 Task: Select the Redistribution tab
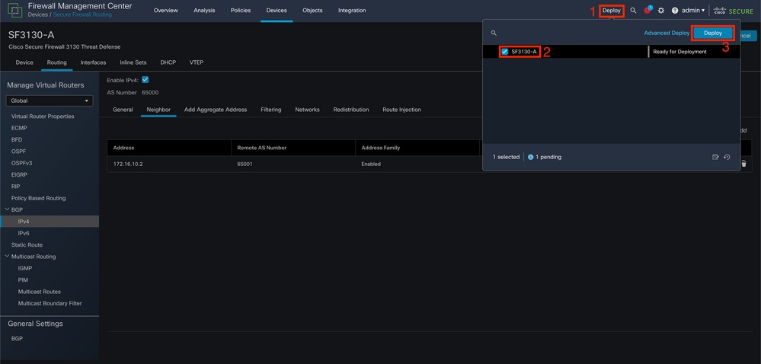click(x=351, y=110)
